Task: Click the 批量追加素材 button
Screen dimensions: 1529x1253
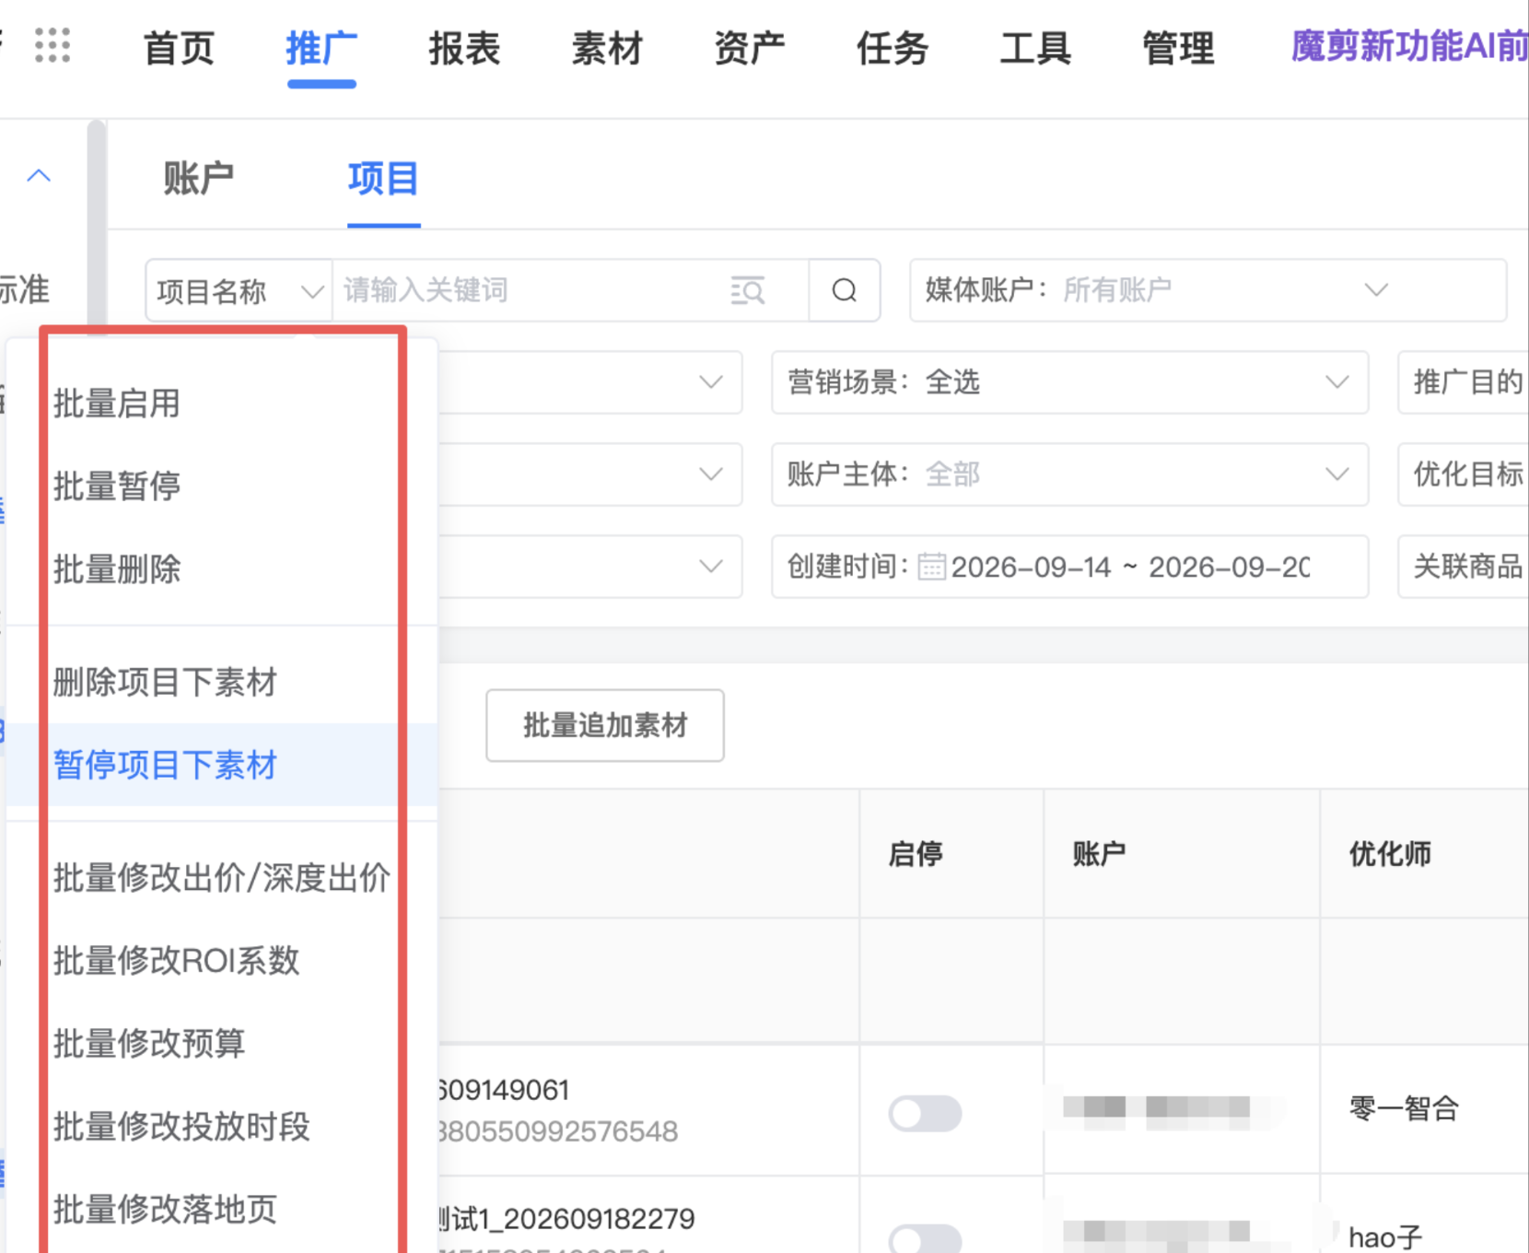Action: tap(605, 725)
